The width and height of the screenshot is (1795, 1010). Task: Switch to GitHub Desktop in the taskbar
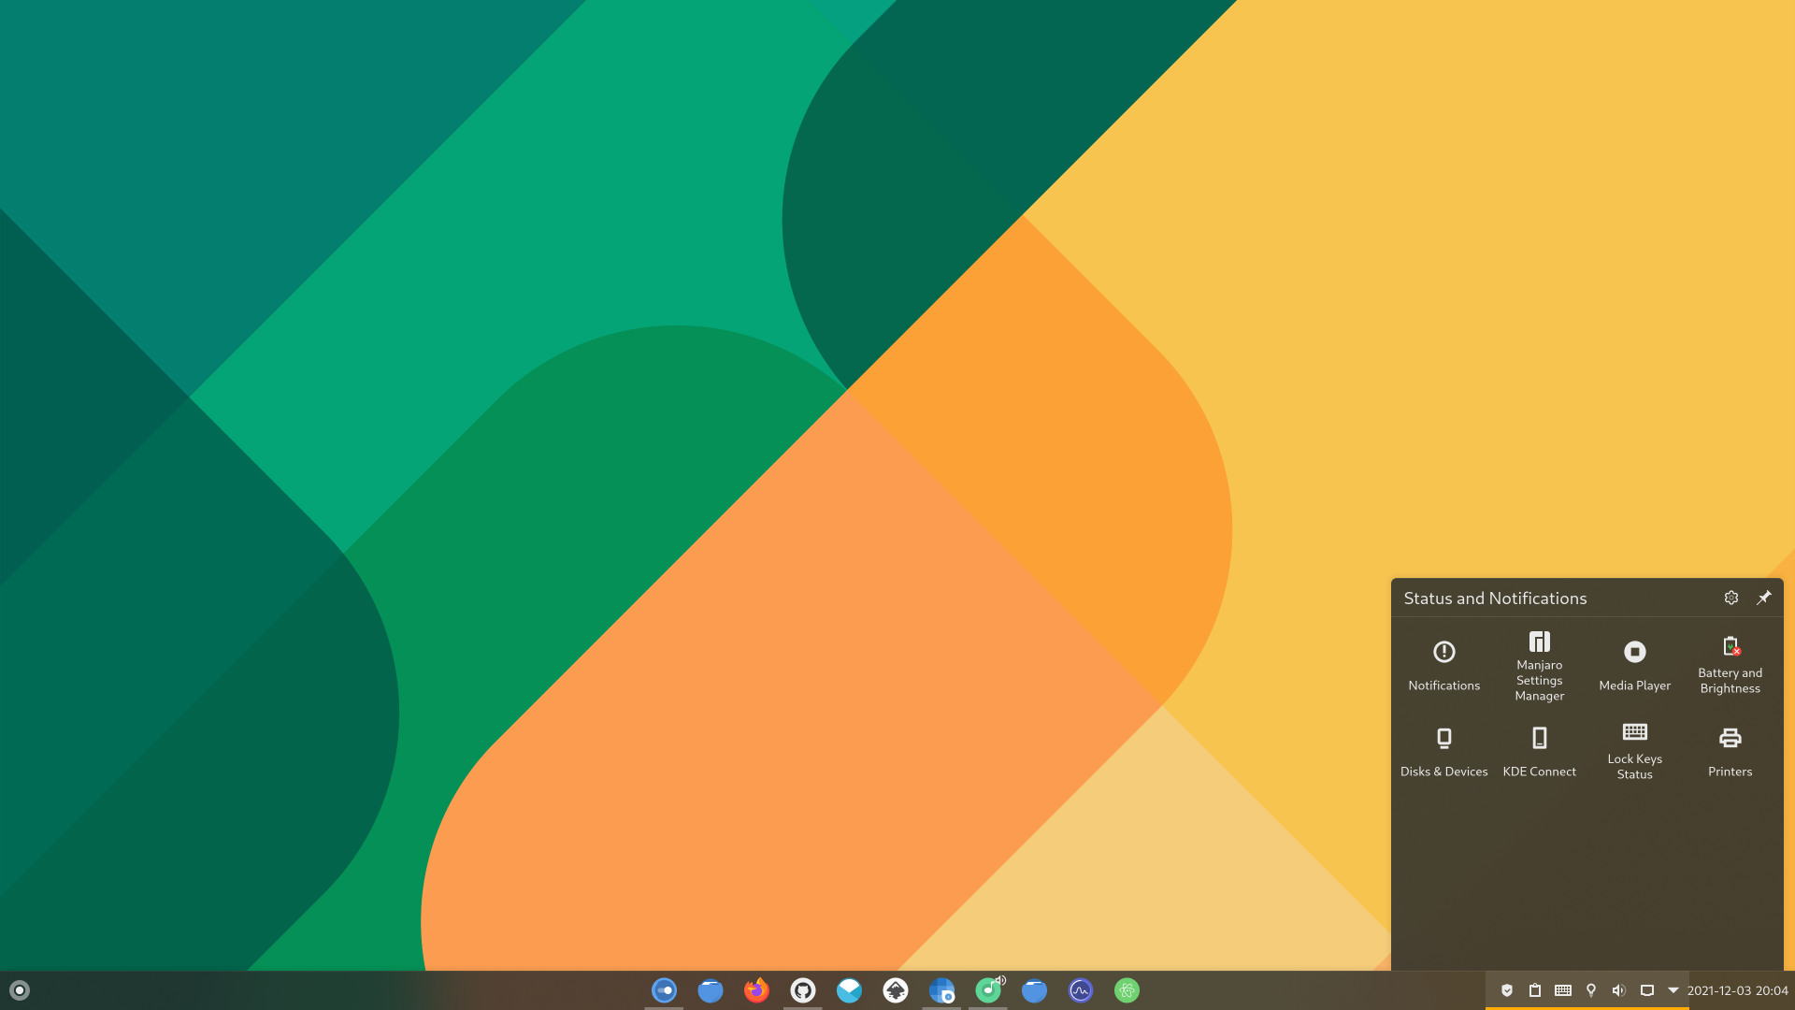click(803, 990)
